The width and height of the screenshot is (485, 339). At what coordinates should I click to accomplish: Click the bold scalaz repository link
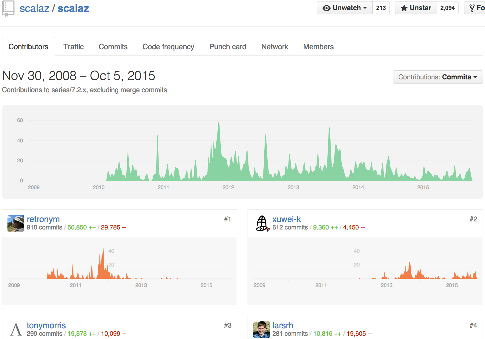coord(73,8)
